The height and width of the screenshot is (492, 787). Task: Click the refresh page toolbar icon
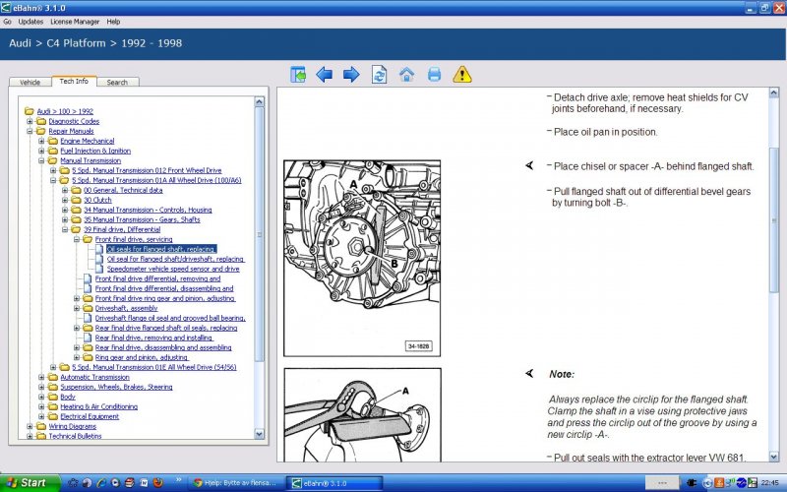tap(379, 75)
